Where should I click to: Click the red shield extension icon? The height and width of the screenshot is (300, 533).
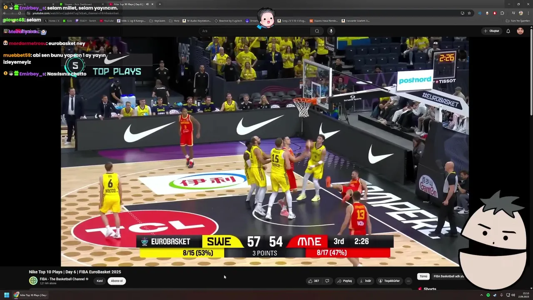[495, 13]
